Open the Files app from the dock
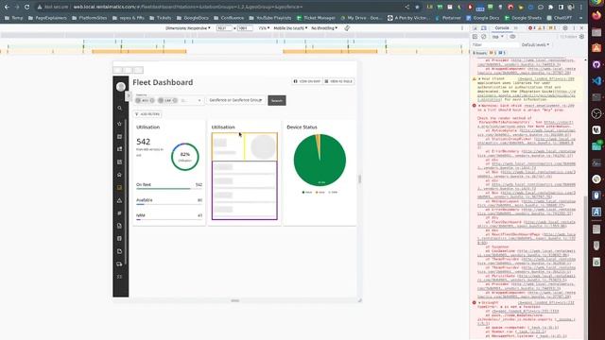The height and width of the screenshot is (340, 605). click(596, 32)
